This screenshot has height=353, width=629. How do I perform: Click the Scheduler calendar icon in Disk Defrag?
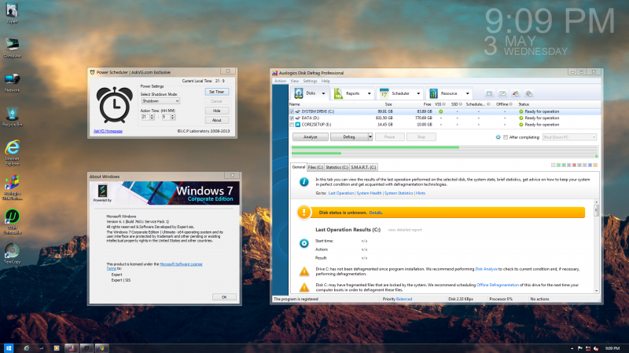[x=384, y=93]
